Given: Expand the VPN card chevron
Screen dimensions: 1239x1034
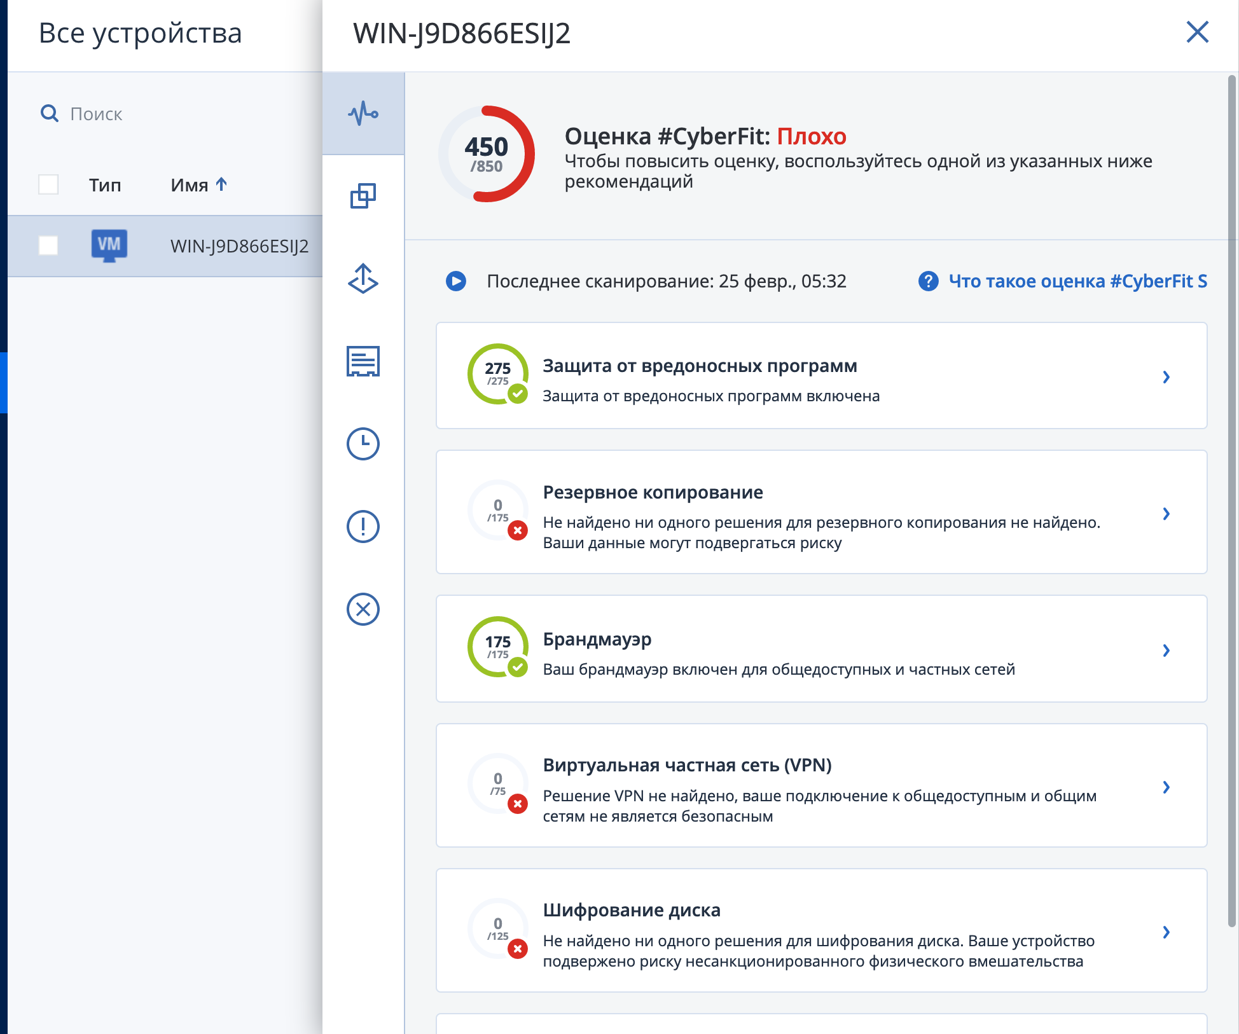Looking at the screenshot, I should point(1166,787).
